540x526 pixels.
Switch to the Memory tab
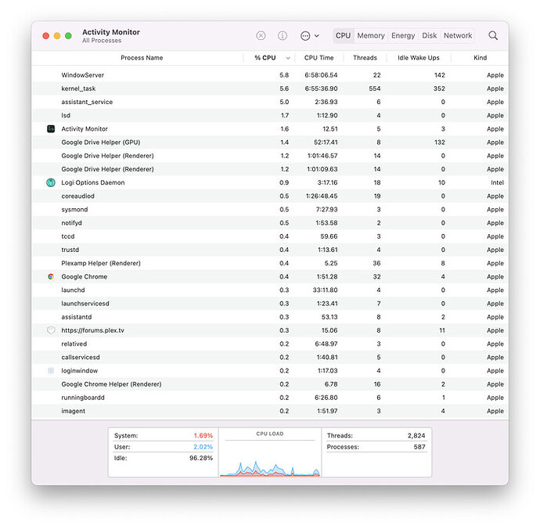click(x=371, y=35)
